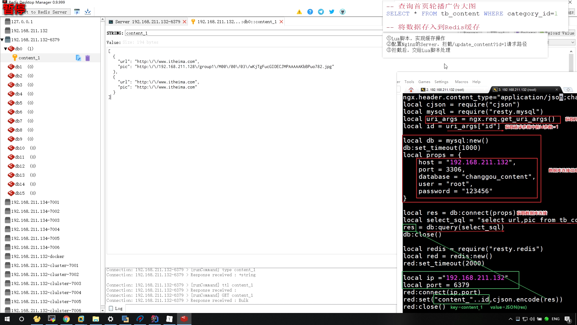Open File Explorer from the taskbar
This screenshot has height=325, width=577.
[x=96, y=319]
